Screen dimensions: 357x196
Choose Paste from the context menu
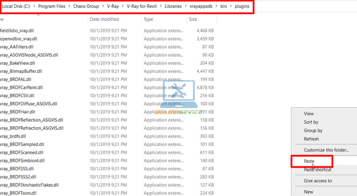click(310, 161)
